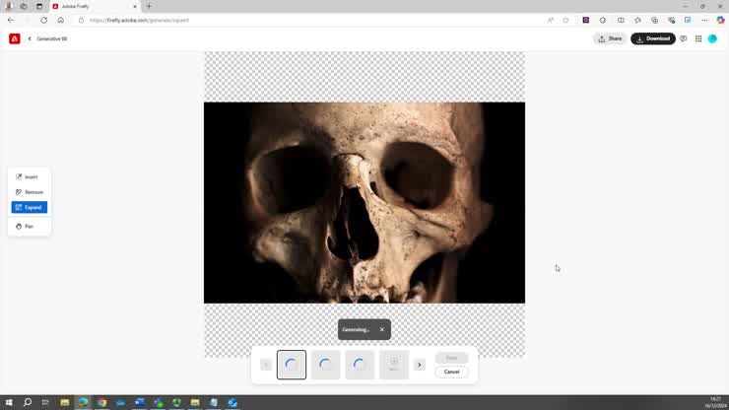729x410 pixels.
Task: Reload the Firefly page
Action: point(43,20)
